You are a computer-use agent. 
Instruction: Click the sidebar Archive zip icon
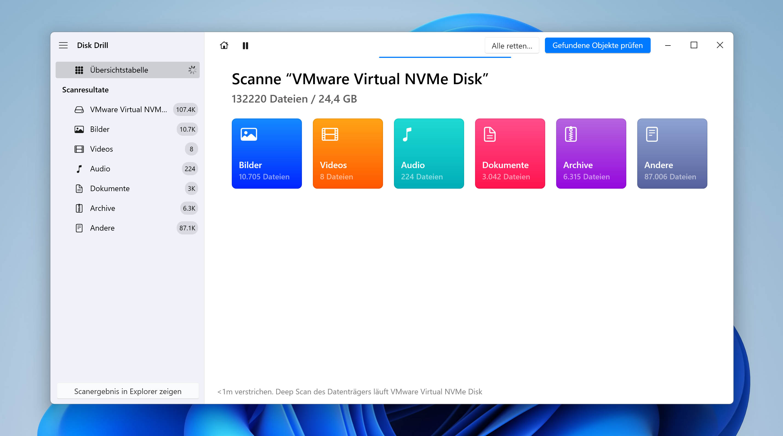pyautogui.click(x=79, y=208)
